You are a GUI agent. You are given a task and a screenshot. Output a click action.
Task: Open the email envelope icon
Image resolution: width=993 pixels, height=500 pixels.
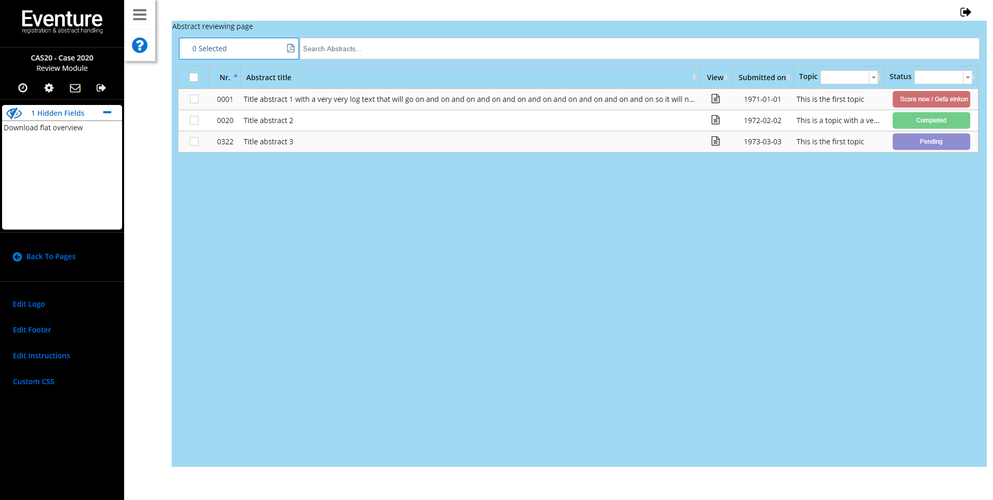pyautogui.click(x=75, y=88)
